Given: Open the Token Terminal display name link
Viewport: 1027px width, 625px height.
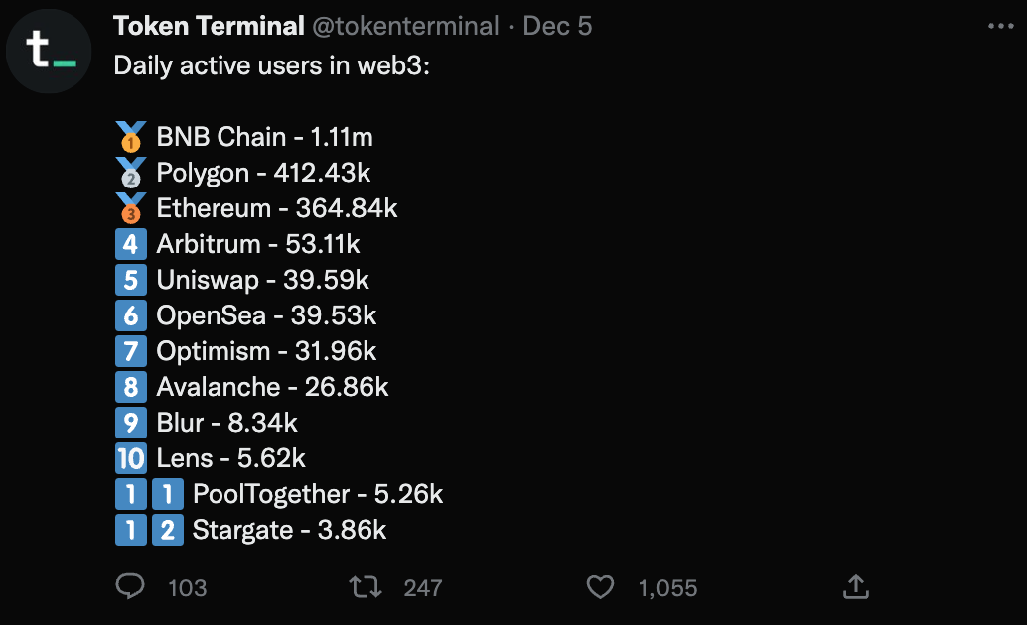Looking at the screenshot, I should pos(209,27).
